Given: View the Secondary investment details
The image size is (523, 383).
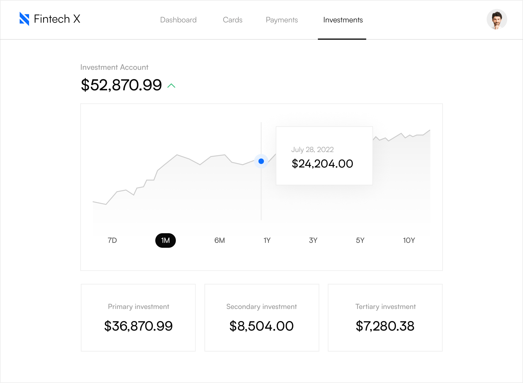Looking at the screenshot, I should (x=261, y=318).
